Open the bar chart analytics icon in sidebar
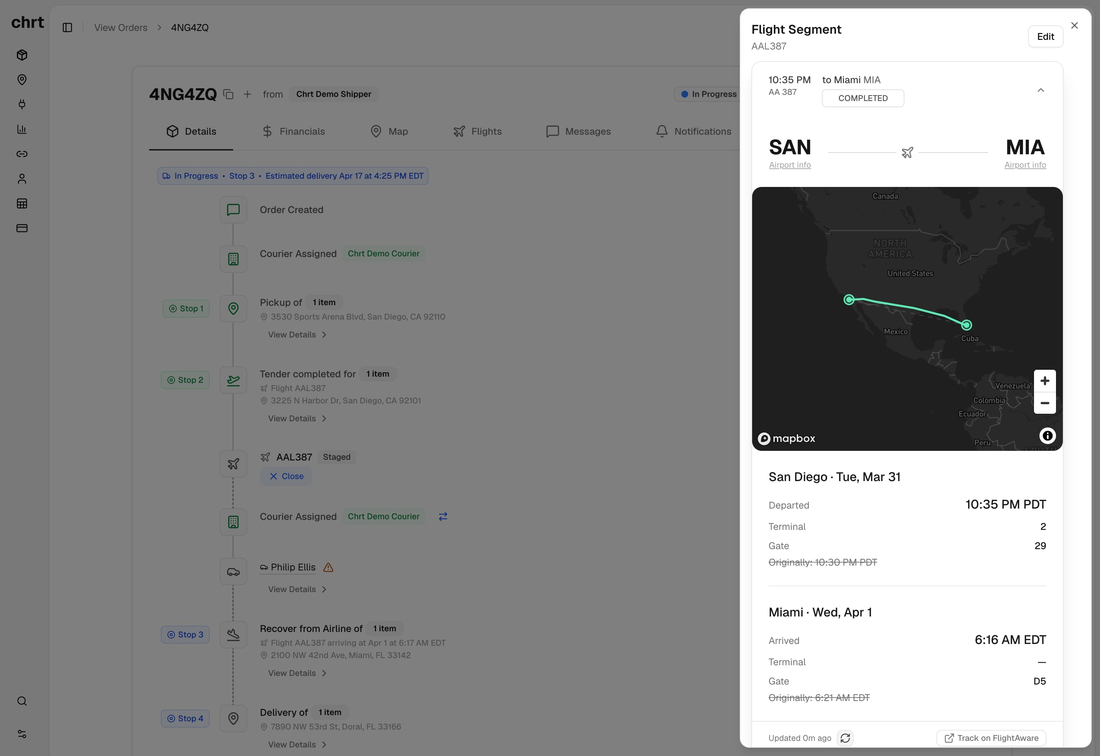1100x756 pixels. tap(22, 129)
